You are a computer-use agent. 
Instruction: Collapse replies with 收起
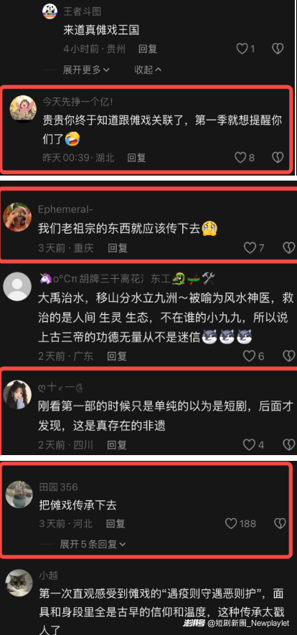[148, 70]
